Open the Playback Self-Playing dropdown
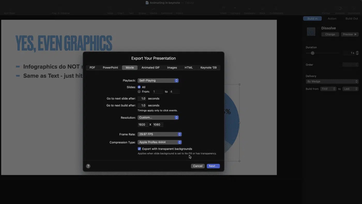This screenshot has height=204, width=362. [158, 81]
